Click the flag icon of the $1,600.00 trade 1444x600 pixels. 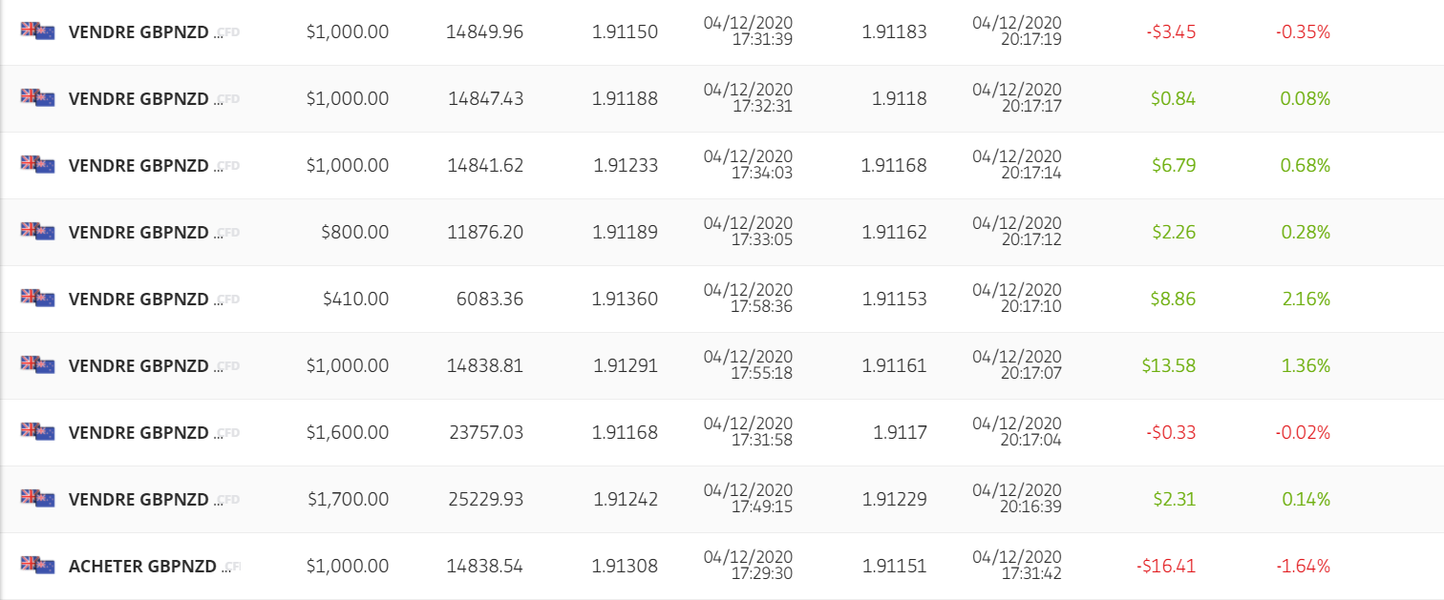click(38, 431)
